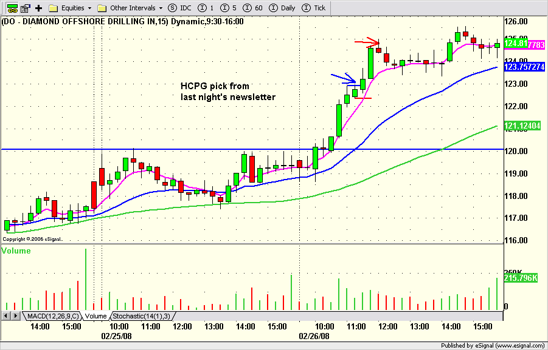This screenshot has height=350, width=548.
Task: Click the left tab scroll arrow
Action: pos(6,316)
